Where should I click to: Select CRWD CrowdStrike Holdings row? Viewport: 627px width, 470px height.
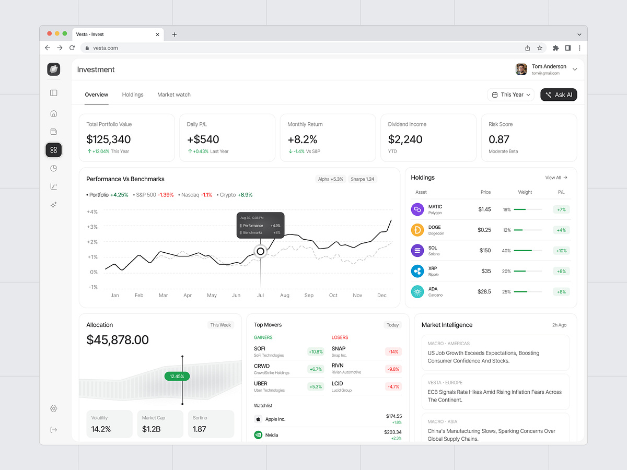click(x=288, y=369)
